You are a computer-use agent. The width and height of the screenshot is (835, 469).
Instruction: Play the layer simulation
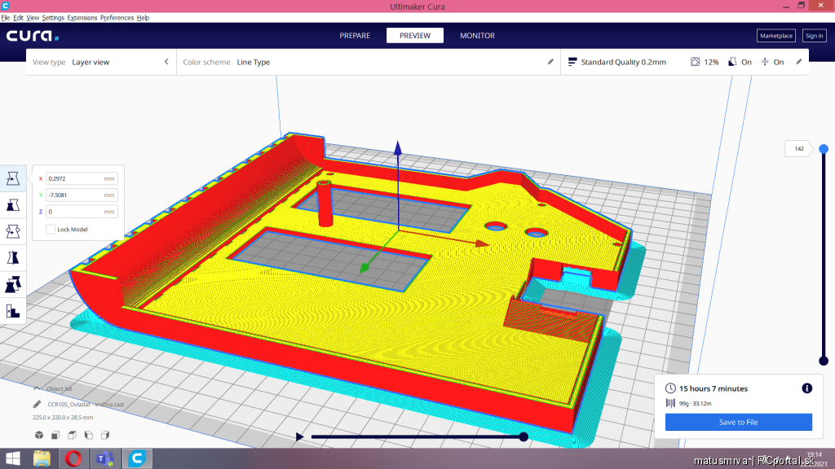click(300, 436)
